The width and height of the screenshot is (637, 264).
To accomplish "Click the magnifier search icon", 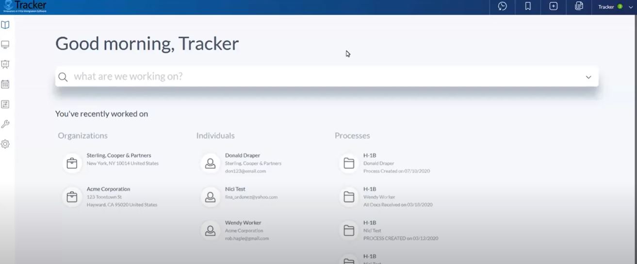I will pyautogui.click(x=63, y=77).
